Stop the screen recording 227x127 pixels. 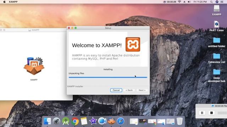(211, 113)
